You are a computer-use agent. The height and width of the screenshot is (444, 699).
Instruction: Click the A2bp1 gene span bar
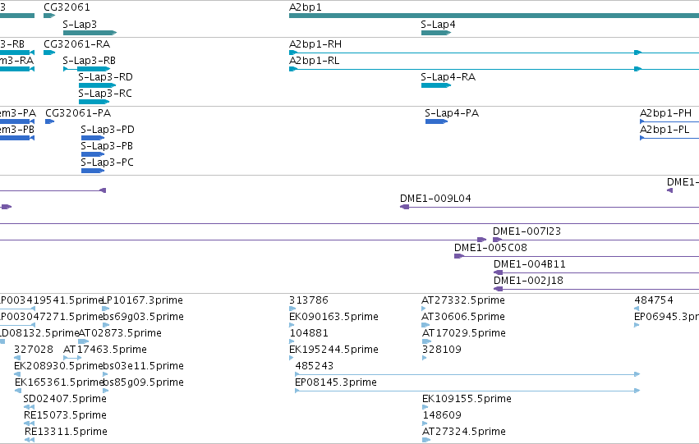click(x=494, y=16)
